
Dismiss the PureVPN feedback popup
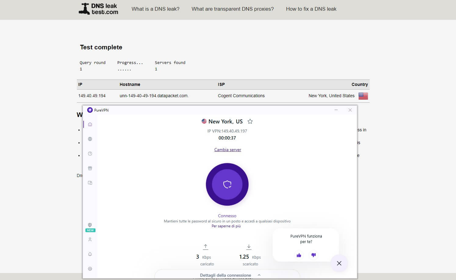(x=339, y=263)
